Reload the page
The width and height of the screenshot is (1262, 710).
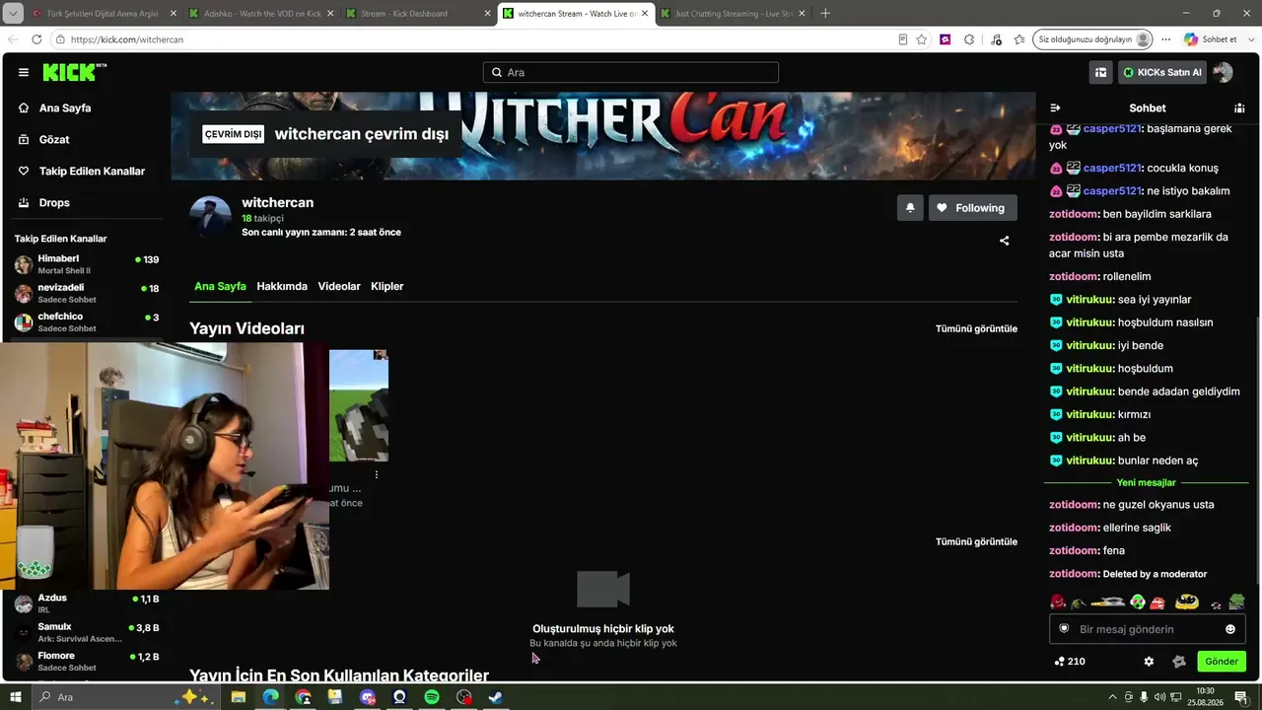click(x=36, y=39)
